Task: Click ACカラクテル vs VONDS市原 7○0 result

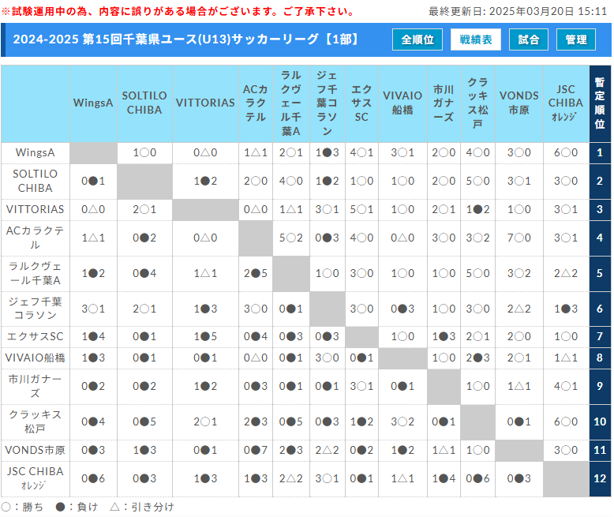Action: (519, 238)
